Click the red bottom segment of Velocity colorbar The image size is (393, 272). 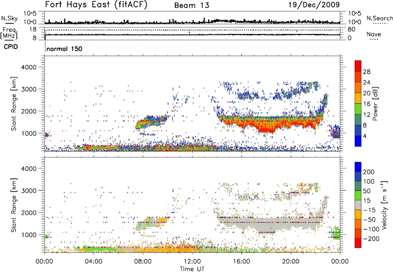pyautogui.click(x=358, y=243)
